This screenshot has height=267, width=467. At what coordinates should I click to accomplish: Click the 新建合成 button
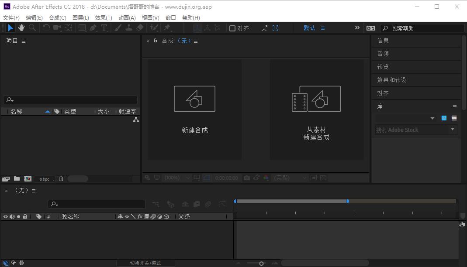click(195, 110)
